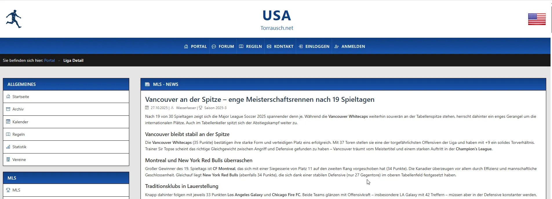Click the person icon before Wasserlasser

tap(172, 108)
